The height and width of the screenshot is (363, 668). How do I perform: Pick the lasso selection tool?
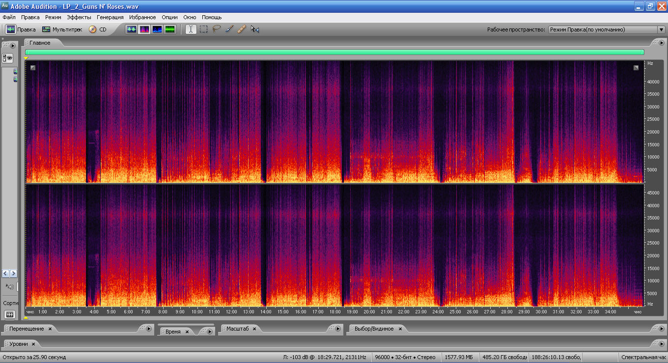click(x=216, y=29)
